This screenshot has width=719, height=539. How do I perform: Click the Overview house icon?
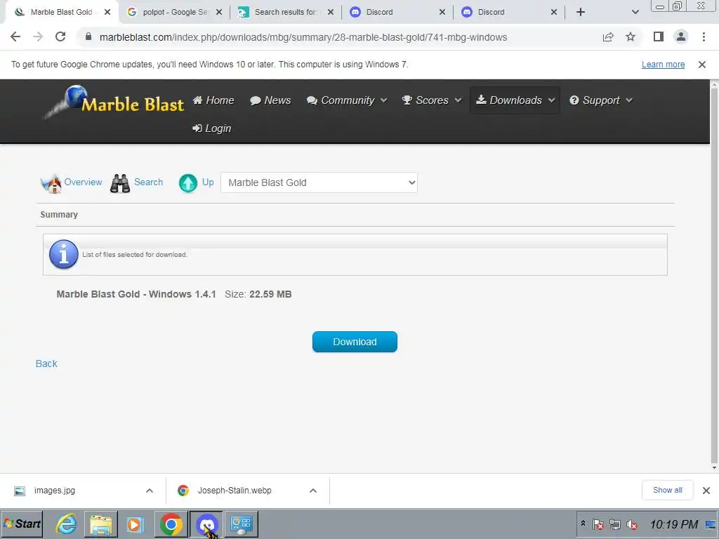click(51, 183)
